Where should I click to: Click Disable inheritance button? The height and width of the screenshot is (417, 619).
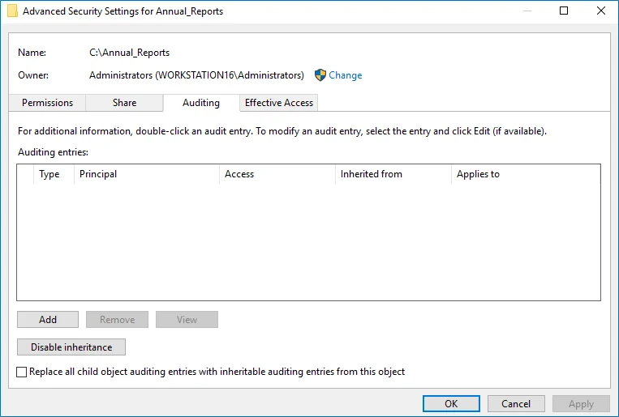(x=71, y=347)
